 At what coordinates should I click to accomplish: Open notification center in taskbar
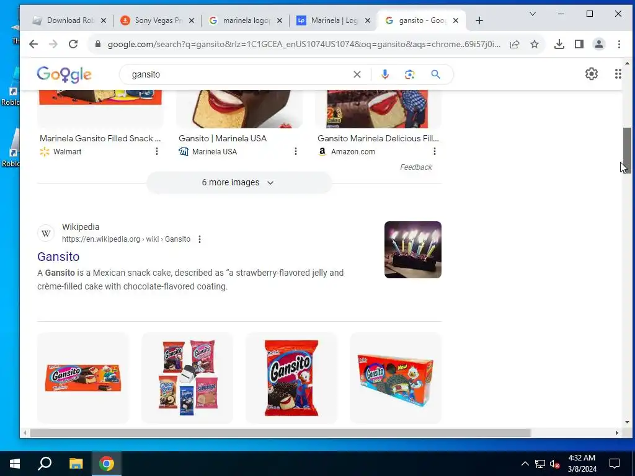click(615, 464)
